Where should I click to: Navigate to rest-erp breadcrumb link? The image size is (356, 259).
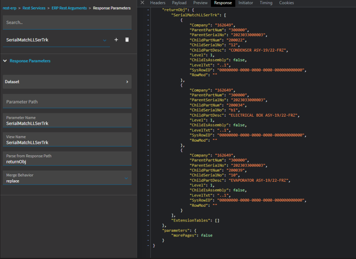9,8
